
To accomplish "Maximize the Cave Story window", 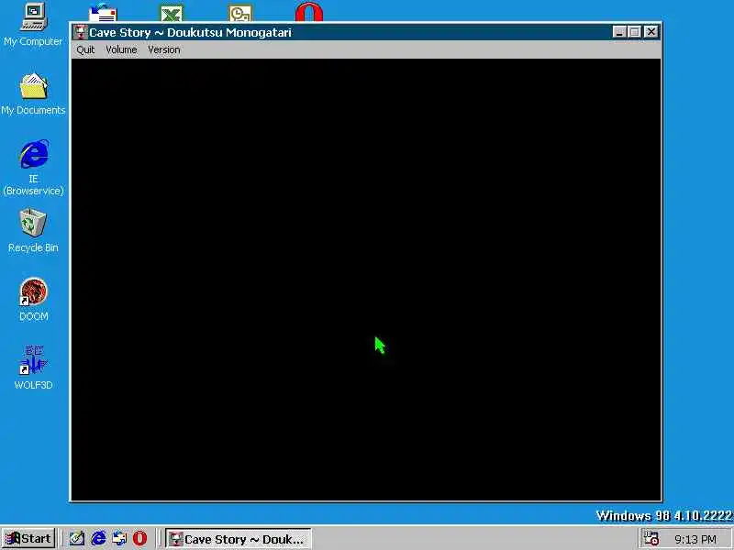I will click(x=634, y=32).
